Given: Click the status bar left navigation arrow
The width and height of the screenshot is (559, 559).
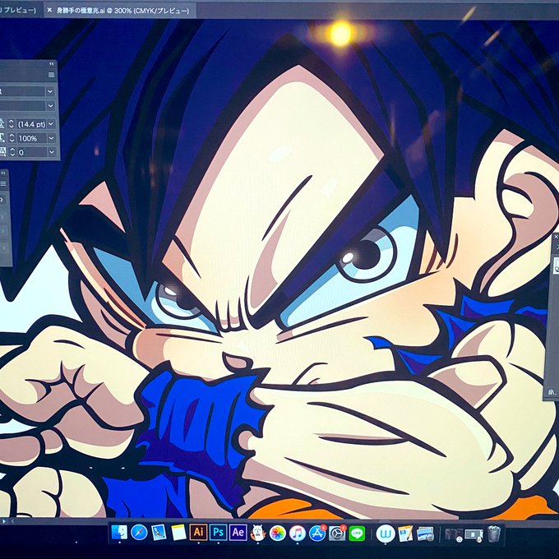Looking at the screenshot, I should pyautogui.click(x=12, y=521).
